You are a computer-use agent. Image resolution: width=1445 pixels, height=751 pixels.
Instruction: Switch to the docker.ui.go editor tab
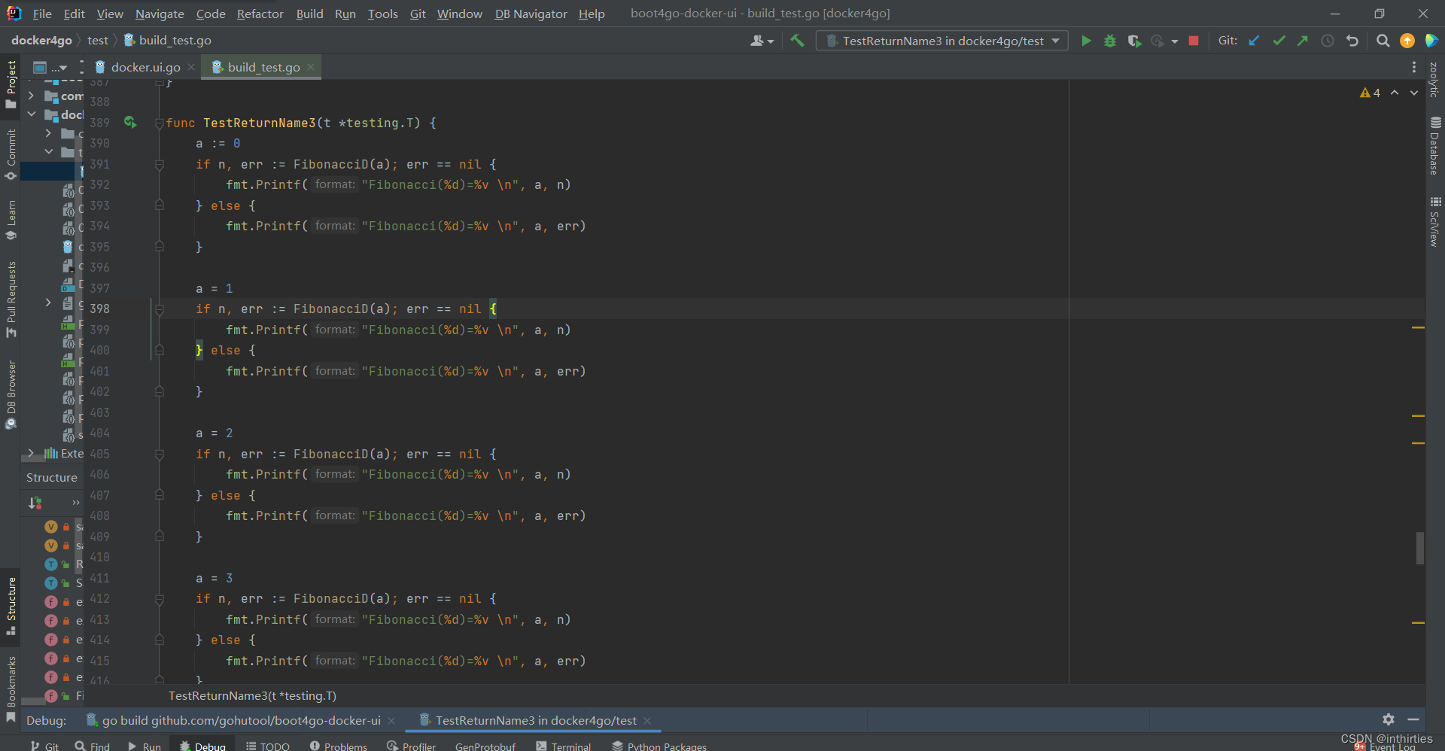(144, 67)
